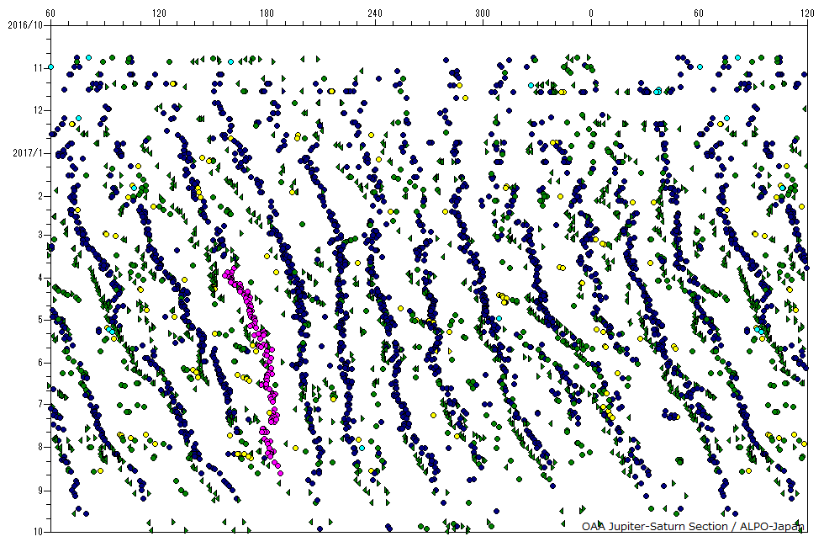Click the '240' longitude label on top axis

[x=375, y=13]
